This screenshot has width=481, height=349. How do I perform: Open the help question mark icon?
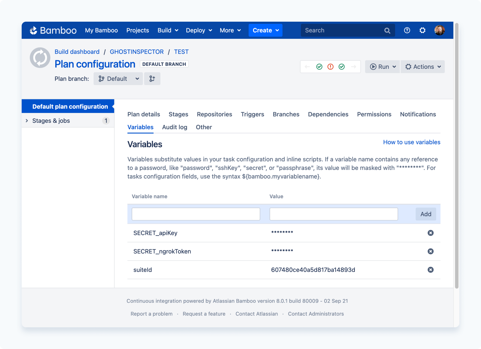(407, 30)
